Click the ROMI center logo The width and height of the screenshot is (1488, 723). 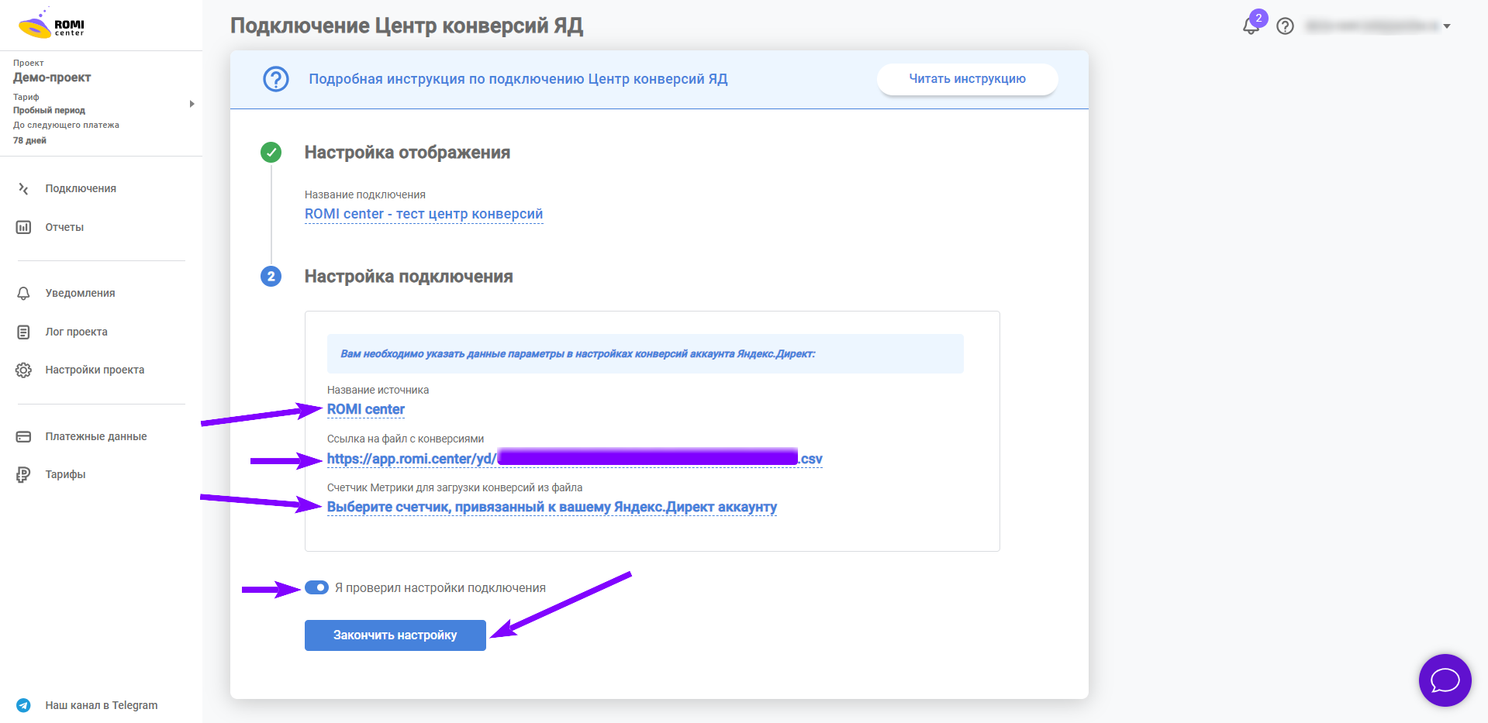coord(51,24)
